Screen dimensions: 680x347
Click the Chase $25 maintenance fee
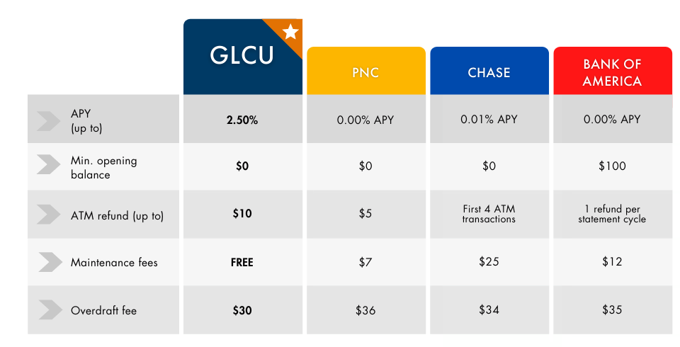489,261
